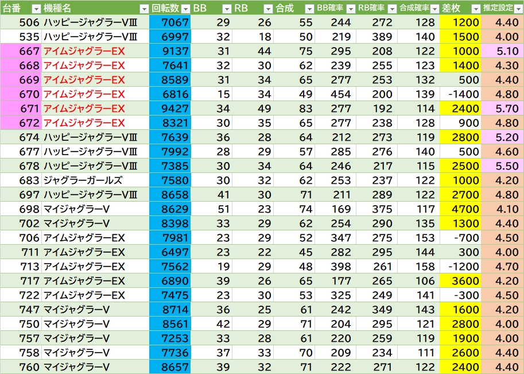This screenshot has width=524, height=374.
Task: Select the 差枚 cell showing -1200
Action: (x=460, y=267)
